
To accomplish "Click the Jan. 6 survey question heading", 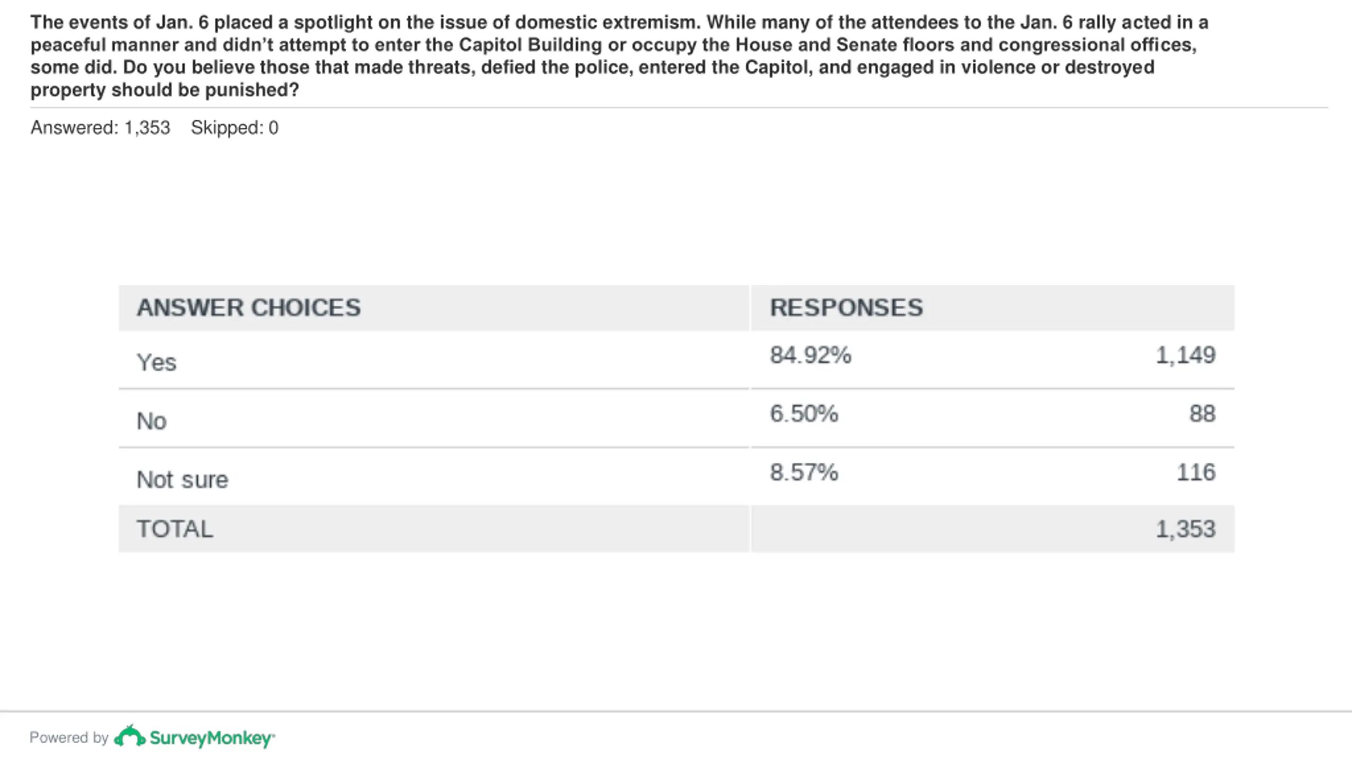I will point(619,56).
